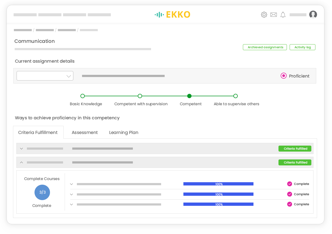Open the settings gear icon

(264, 15)
